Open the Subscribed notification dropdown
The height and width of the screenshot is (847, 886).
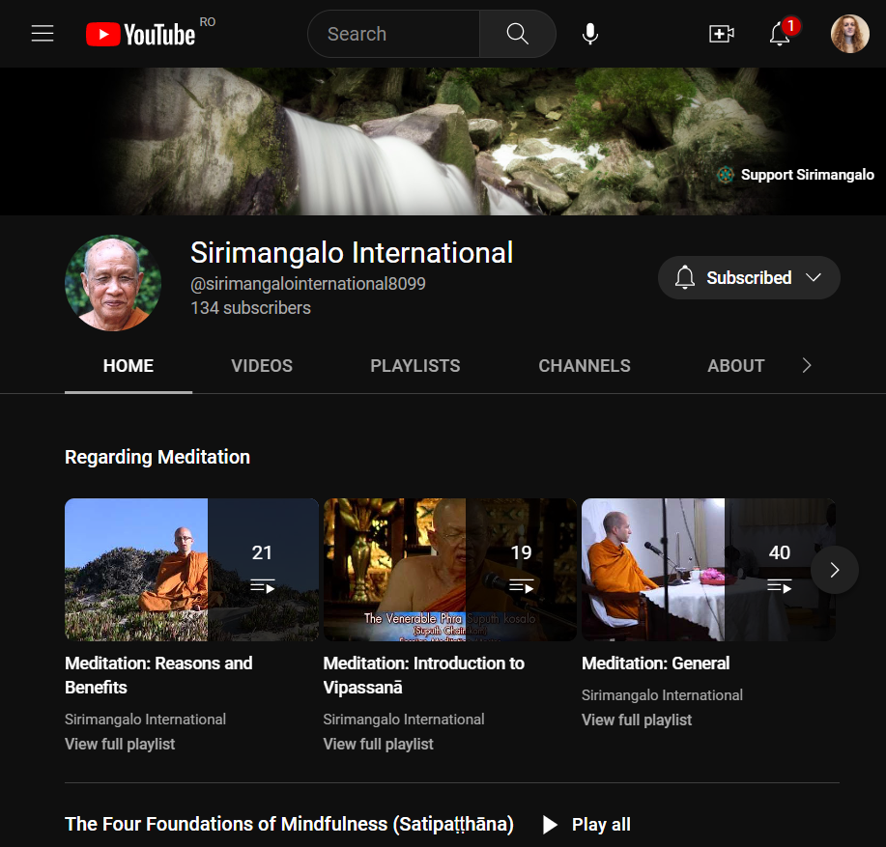coord(749,278)
